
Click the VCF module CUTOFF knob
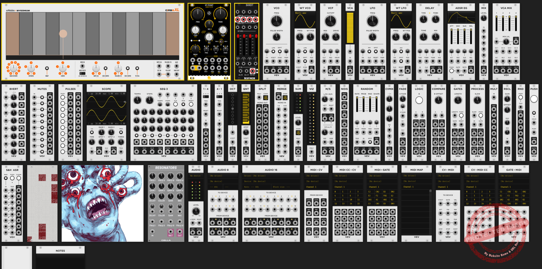tap(330, 21)
